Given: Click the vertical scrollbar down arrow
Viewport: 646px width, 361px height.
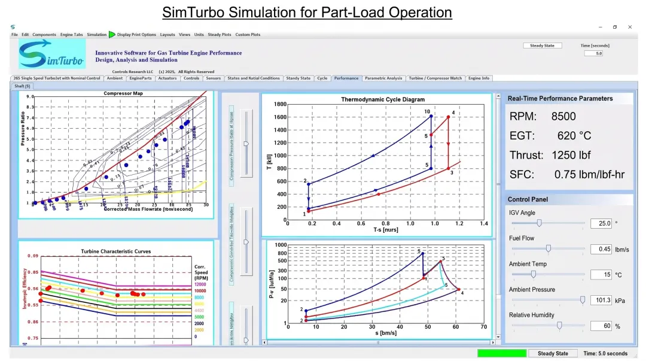Looking at the screenshot, I should (x=498, y=337).
